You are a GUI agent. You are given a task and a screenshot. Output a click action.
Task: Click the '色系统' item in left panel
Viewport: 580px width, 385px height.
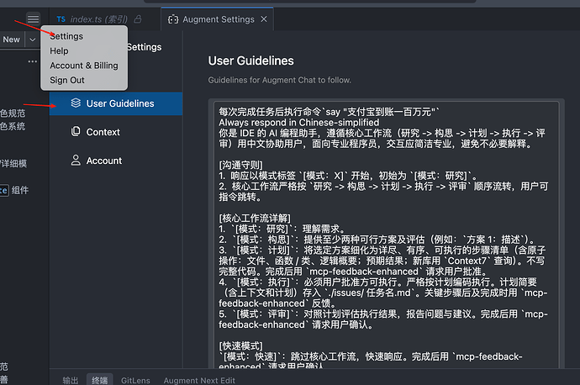pyautogui.click(x=13, y=126)
